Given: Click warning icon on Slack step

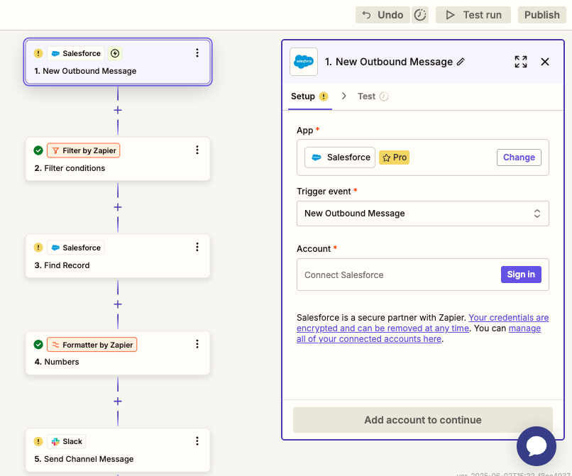Looking at the screenshot, I should coord(38,441).
